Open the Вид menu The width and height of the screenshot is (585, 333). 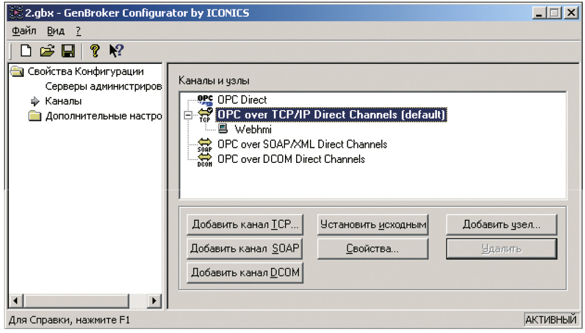(x=56, y=31)
